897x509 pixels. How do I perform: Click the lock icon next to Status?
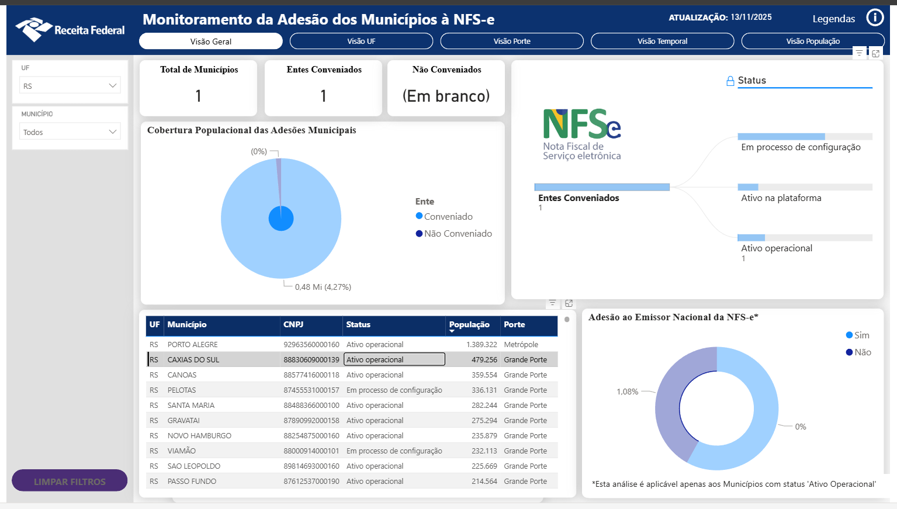[x=730, y=81]
